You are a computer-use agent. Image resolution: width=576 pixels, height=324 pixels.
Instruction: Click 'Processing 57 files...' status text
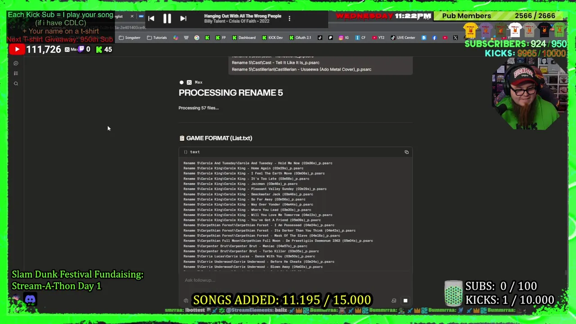(198, 108)
